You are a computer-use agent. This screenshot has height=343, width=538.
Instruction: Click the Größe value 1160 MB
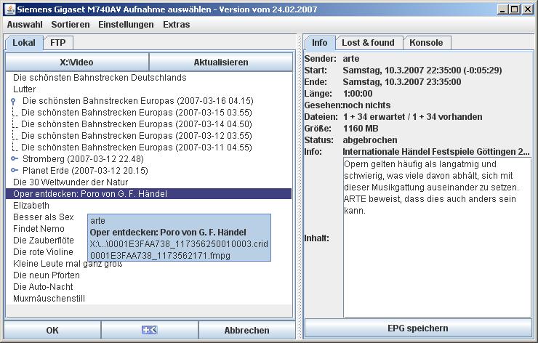coord(361,129)
